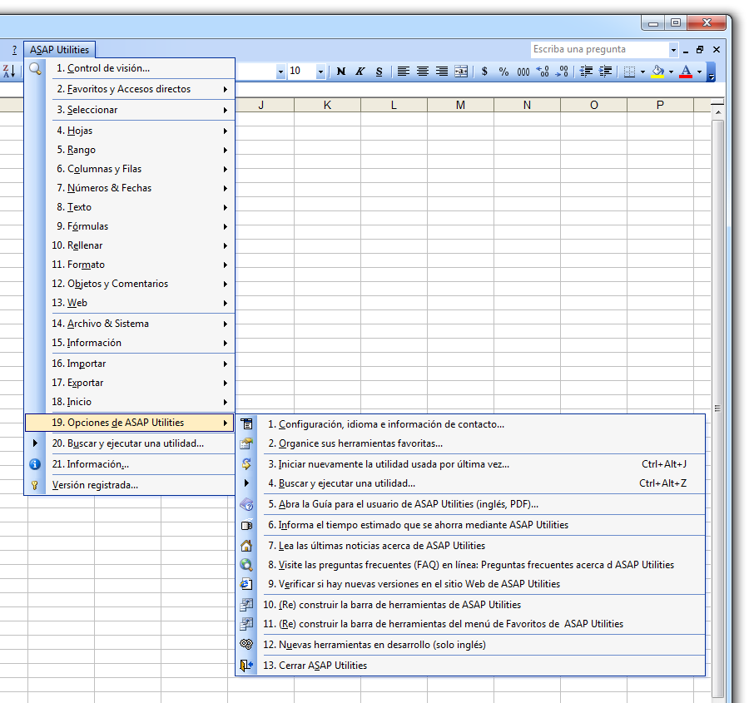Click the merge and center icon
This screenshot has height=703, width=749.
461,72
